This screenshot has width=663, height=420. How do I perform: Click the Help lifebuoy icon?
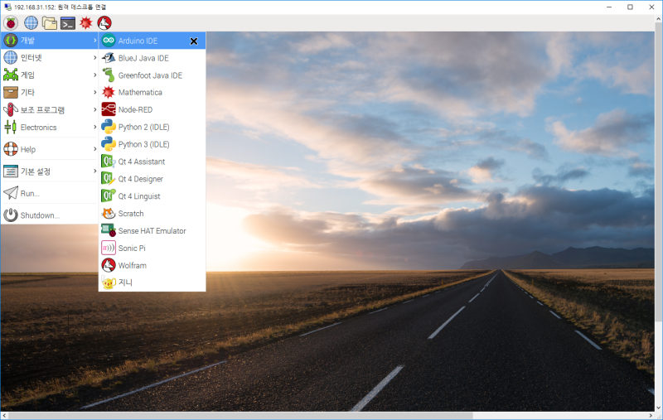pos(11,149)
